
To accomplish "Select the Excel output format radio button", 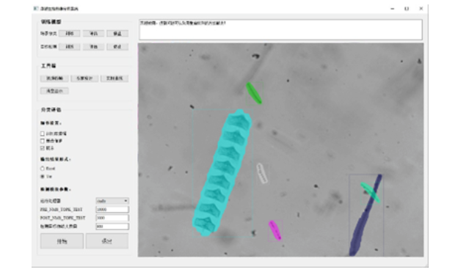I will pyautogui.click(x=43, y=169).
